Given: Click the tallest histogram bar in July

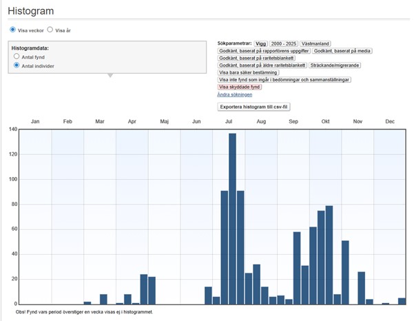Looking at the screenshot, I should [232, 218].
